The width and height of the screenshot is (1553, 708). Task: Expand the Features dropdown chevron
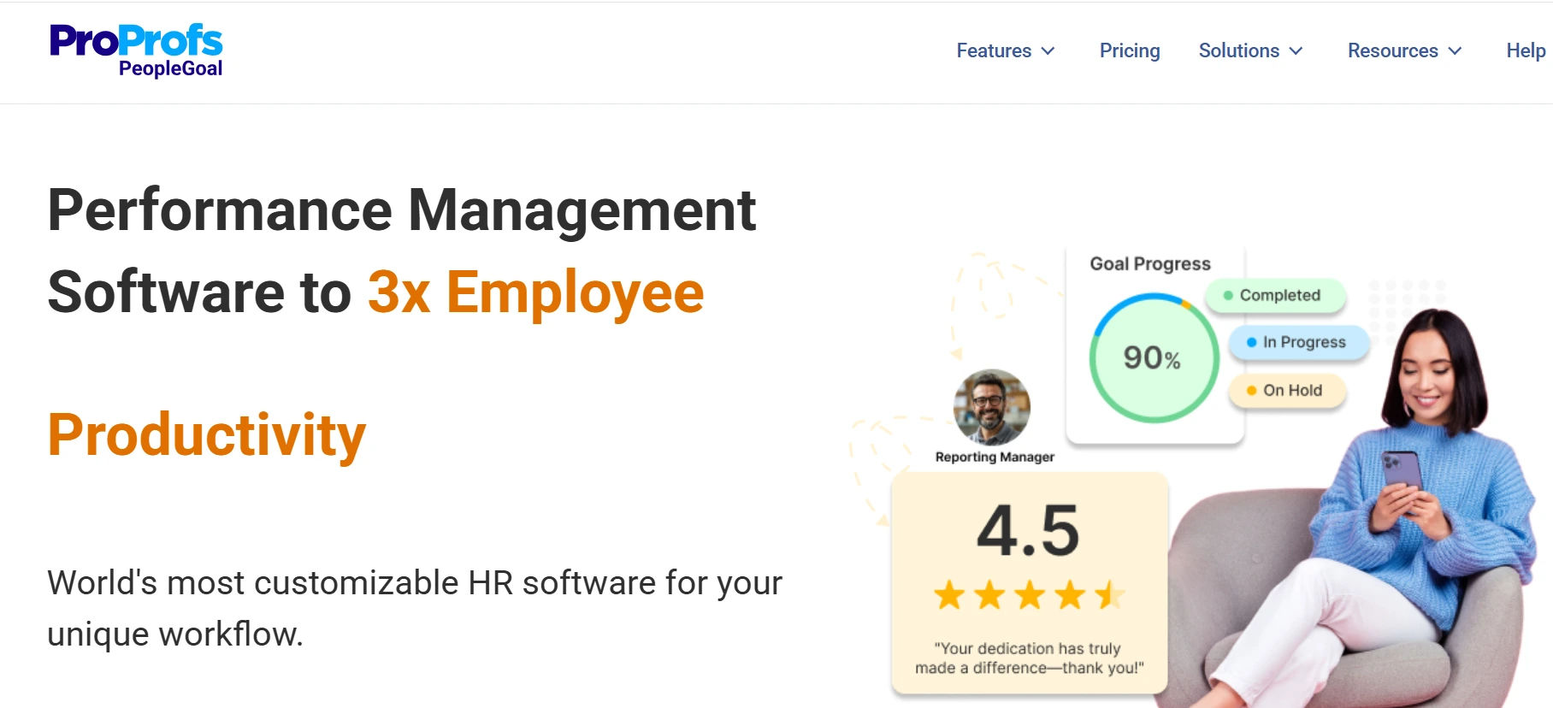pyautogui.click(x=1048, y=51)
